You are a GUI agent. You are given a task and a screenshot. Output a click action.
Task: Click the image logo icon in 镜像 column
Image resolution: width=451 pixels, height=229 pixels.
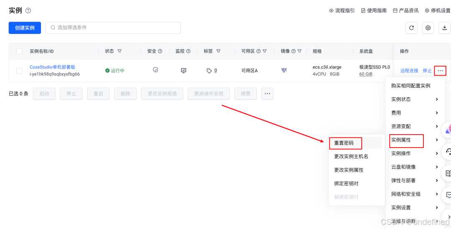point(284,70)
